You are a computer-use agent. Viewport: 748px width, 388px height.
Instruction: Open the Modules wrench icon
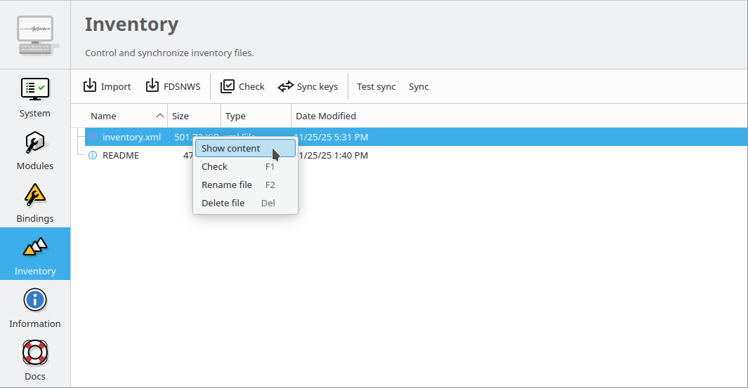click(x=34, y=143)
